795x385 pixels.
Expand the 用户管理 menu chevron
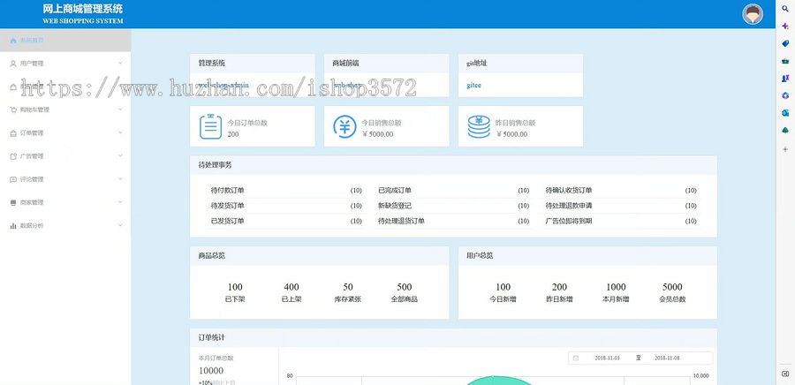point(120,64)
